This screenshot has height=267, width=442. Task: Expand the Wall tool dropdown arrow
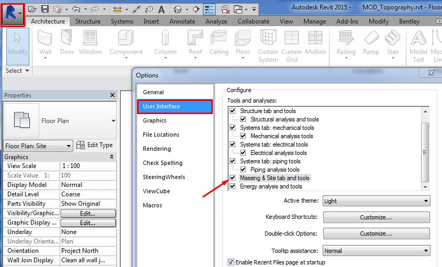pos(45,58)
